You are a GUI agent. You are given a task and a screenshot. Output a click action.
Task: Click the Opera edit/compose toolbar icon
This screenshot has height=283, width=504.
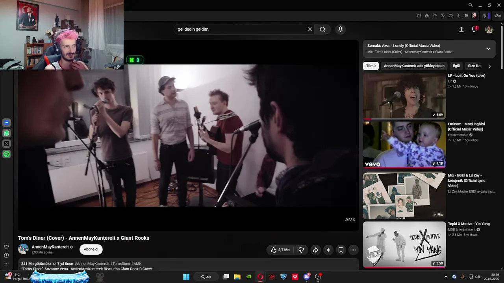(419, 16)
